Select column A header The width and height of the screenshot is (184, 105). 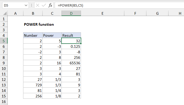pyautogui.click(x=15, y=13)
